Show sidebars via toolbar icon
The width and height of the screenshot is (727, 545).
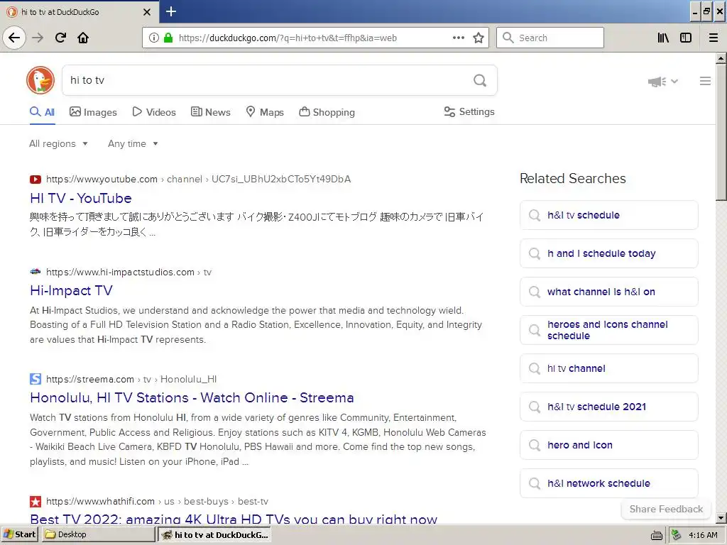[x=686, y=38]
